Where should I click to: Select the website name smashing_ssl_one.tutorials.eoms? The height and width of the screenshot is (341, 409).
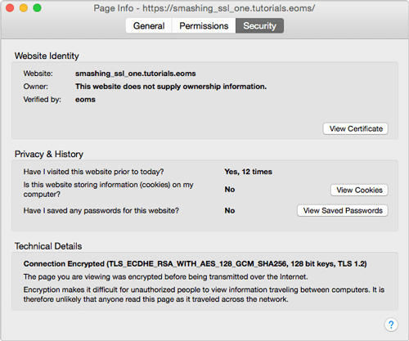136,74
